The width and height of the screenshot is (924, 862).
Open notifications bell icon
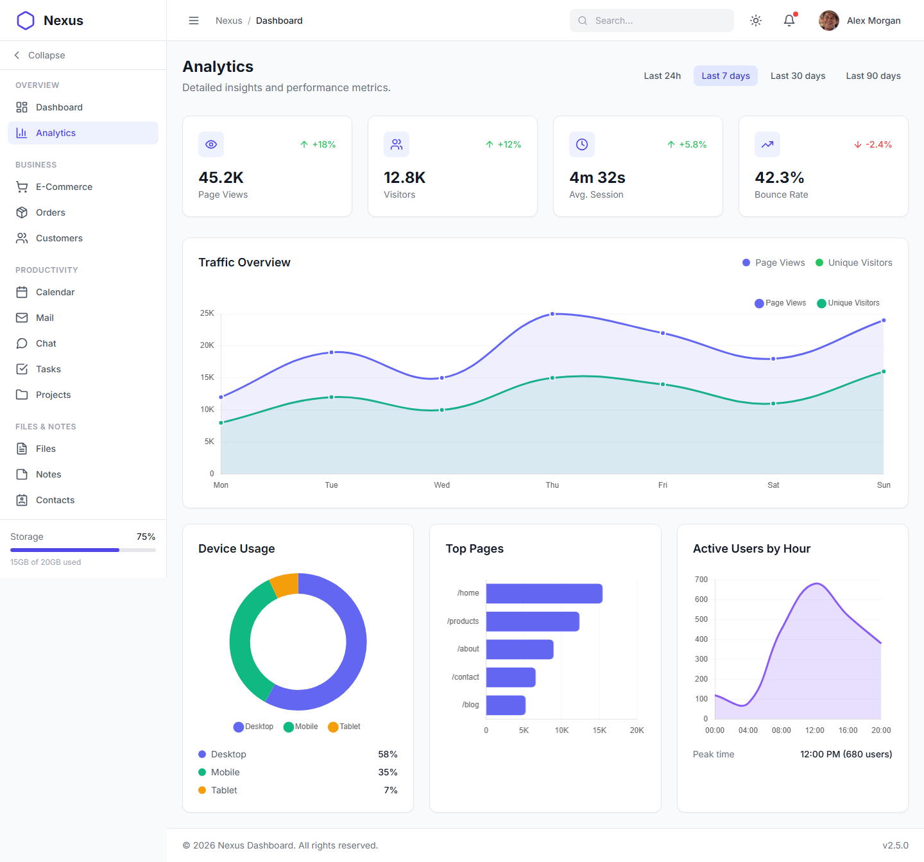point(789,21)
